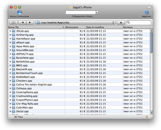Click the 61 B size of Colloquy.app

coord(82,88)
